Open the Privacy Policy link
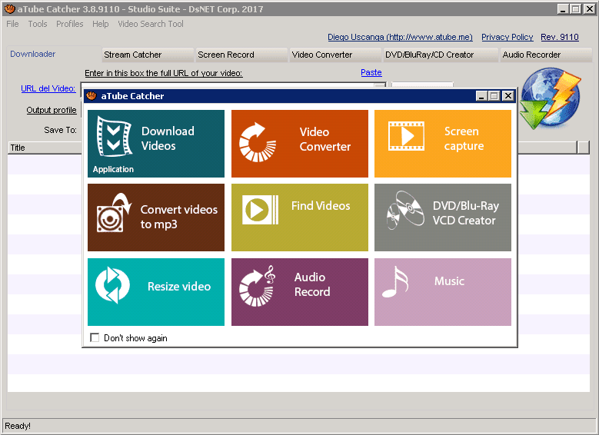The height and width of the screenshot is (435, 599). [x=507, y=37]
